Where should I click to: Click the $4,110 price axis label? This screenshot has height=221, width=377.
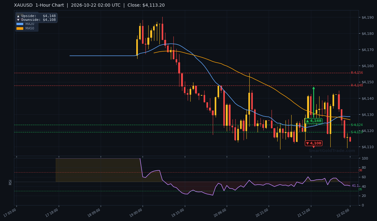click(x=367, y=147)
